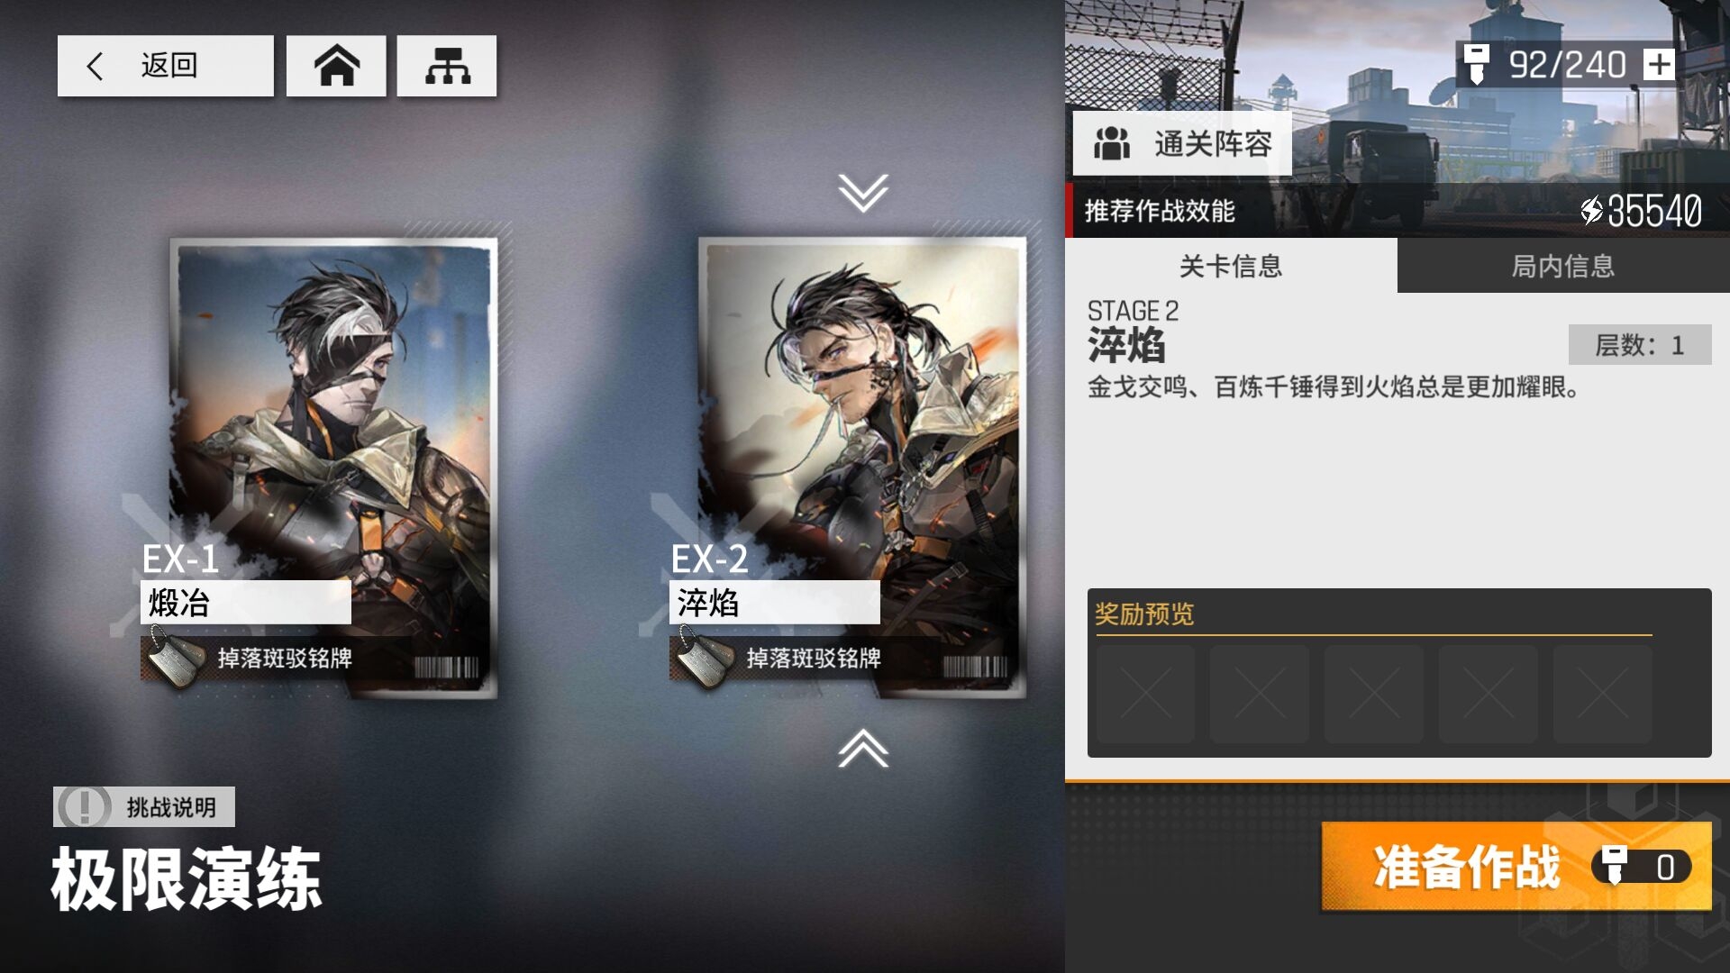Click the dog tag icon under EX-1
The width and height of the screenshot is (1730, 973).
[175, 659]
